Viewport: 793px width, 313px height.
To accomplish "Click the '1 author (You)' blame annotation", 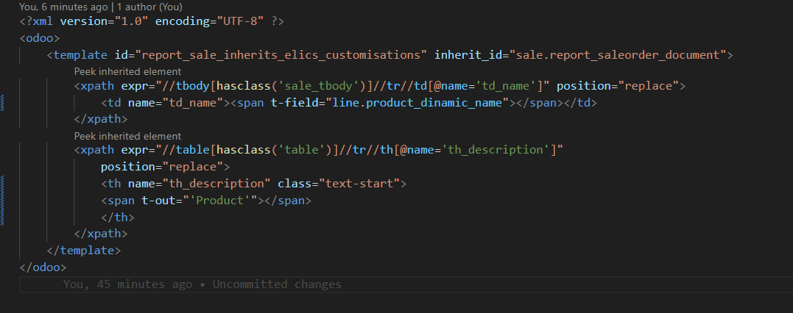I will click(x=149, y=7).
